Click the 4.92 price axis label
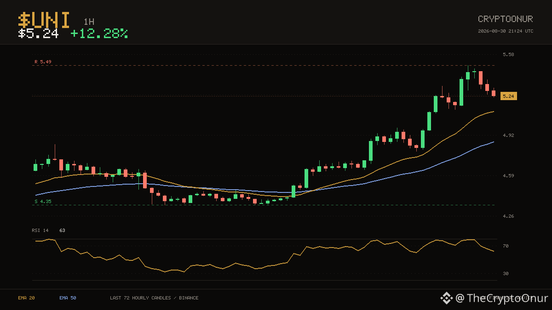This screenshot has height=310, width=552. (508, 135)
